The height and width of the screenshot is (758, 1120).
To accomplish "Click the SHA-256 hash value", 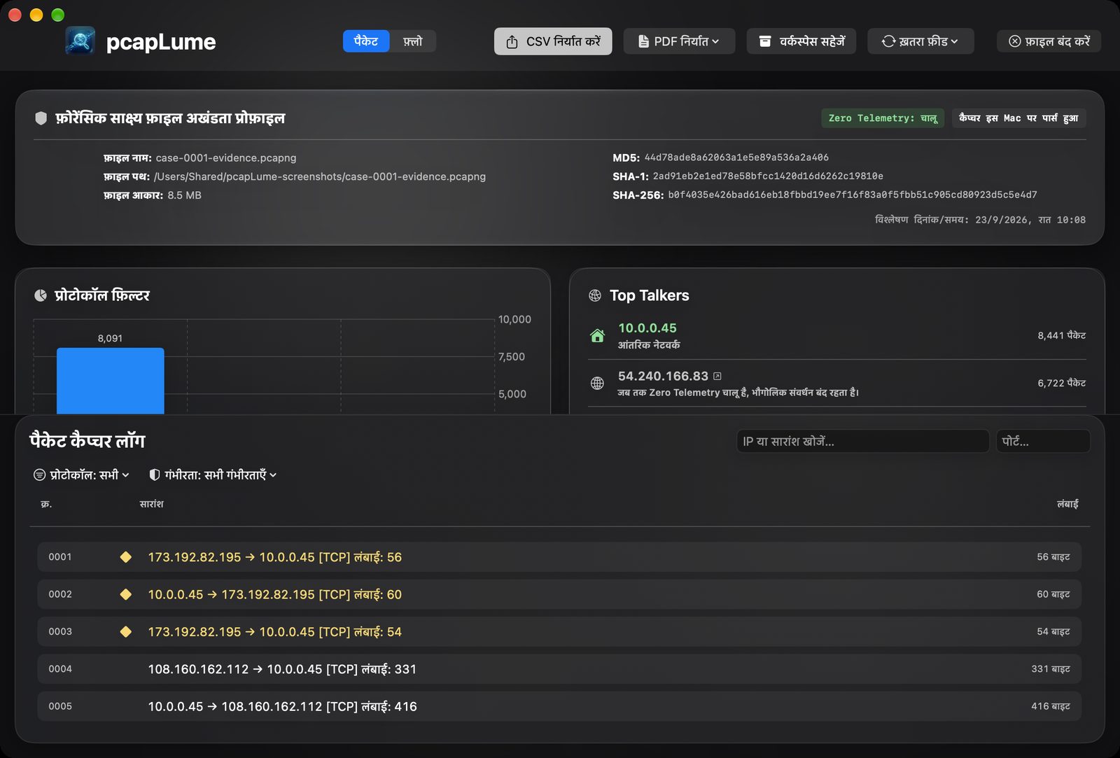I will [853, 195].
